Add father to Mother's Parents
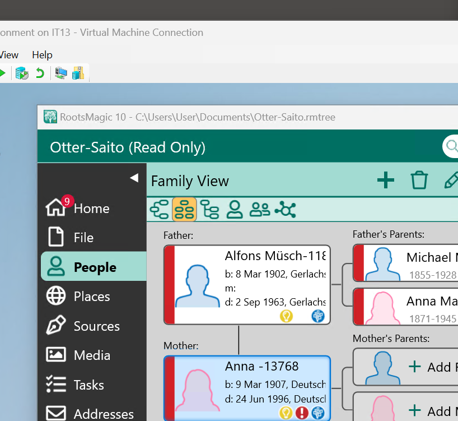Screen dimensions: 458x421 409,367
